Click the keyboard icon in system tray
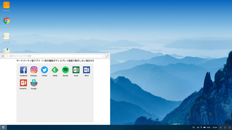This screenshot has width=232, height=130. (x=193, y=127)
